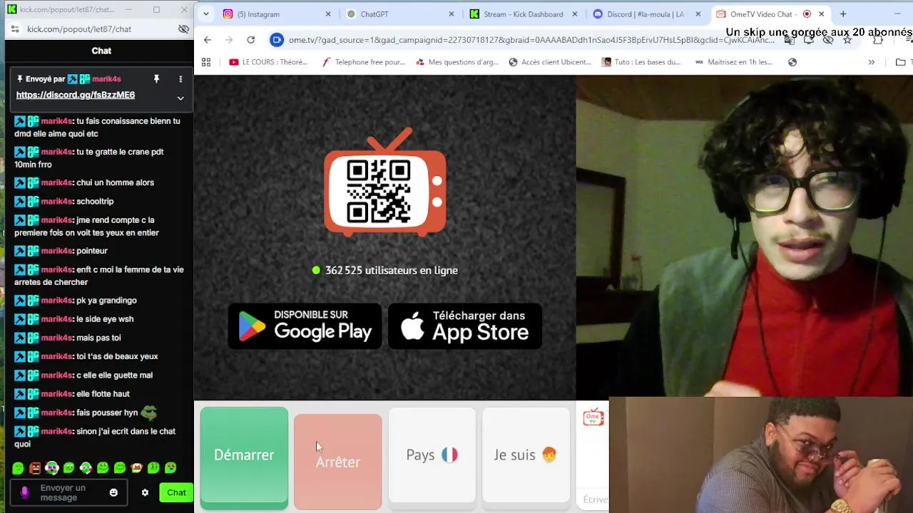This screenshot has height=513, width=913.
Task: Click the red Arrêter button
Action: 338,462
